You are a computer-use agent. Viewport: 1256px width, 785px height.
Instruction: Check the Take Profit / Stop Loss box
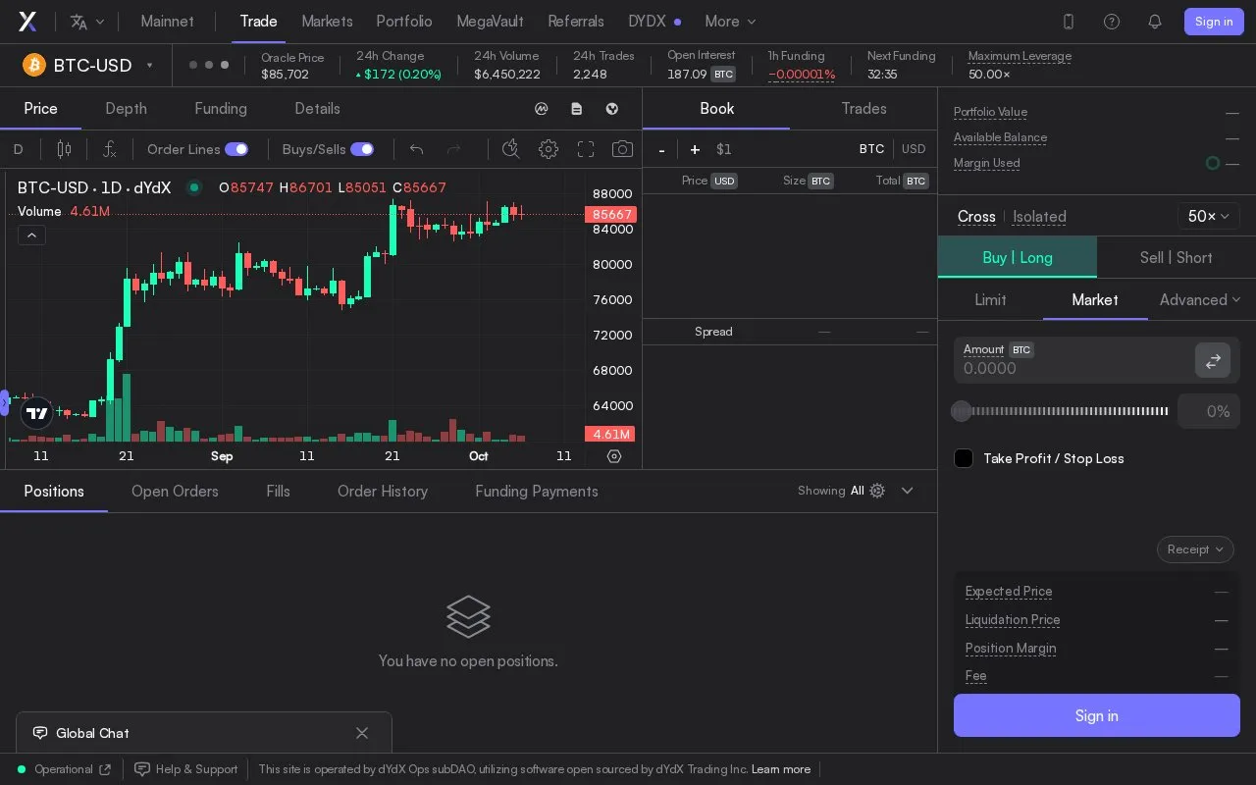[x=964, y=458]
